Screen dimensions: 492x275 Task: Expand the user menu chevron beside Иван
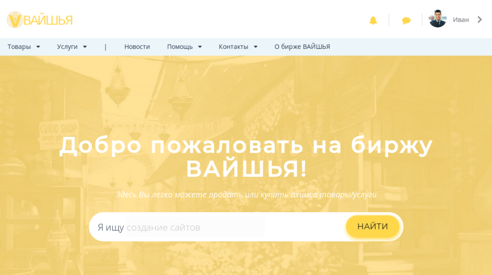479,20
